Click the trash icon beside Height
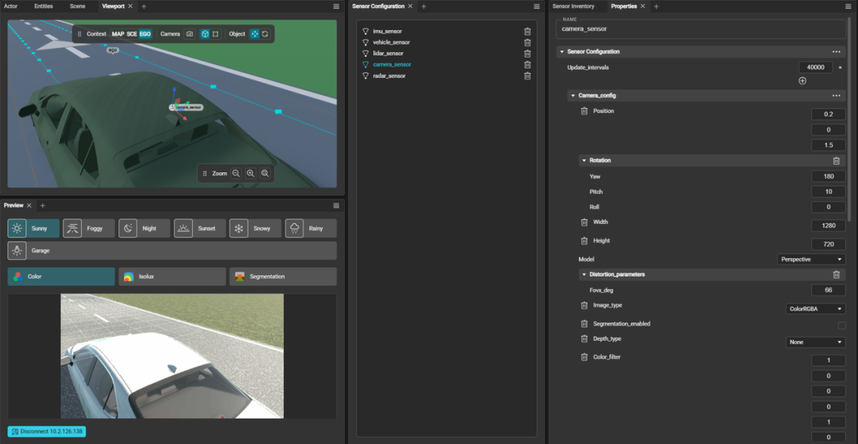The image size is (858, 444). 585,241
